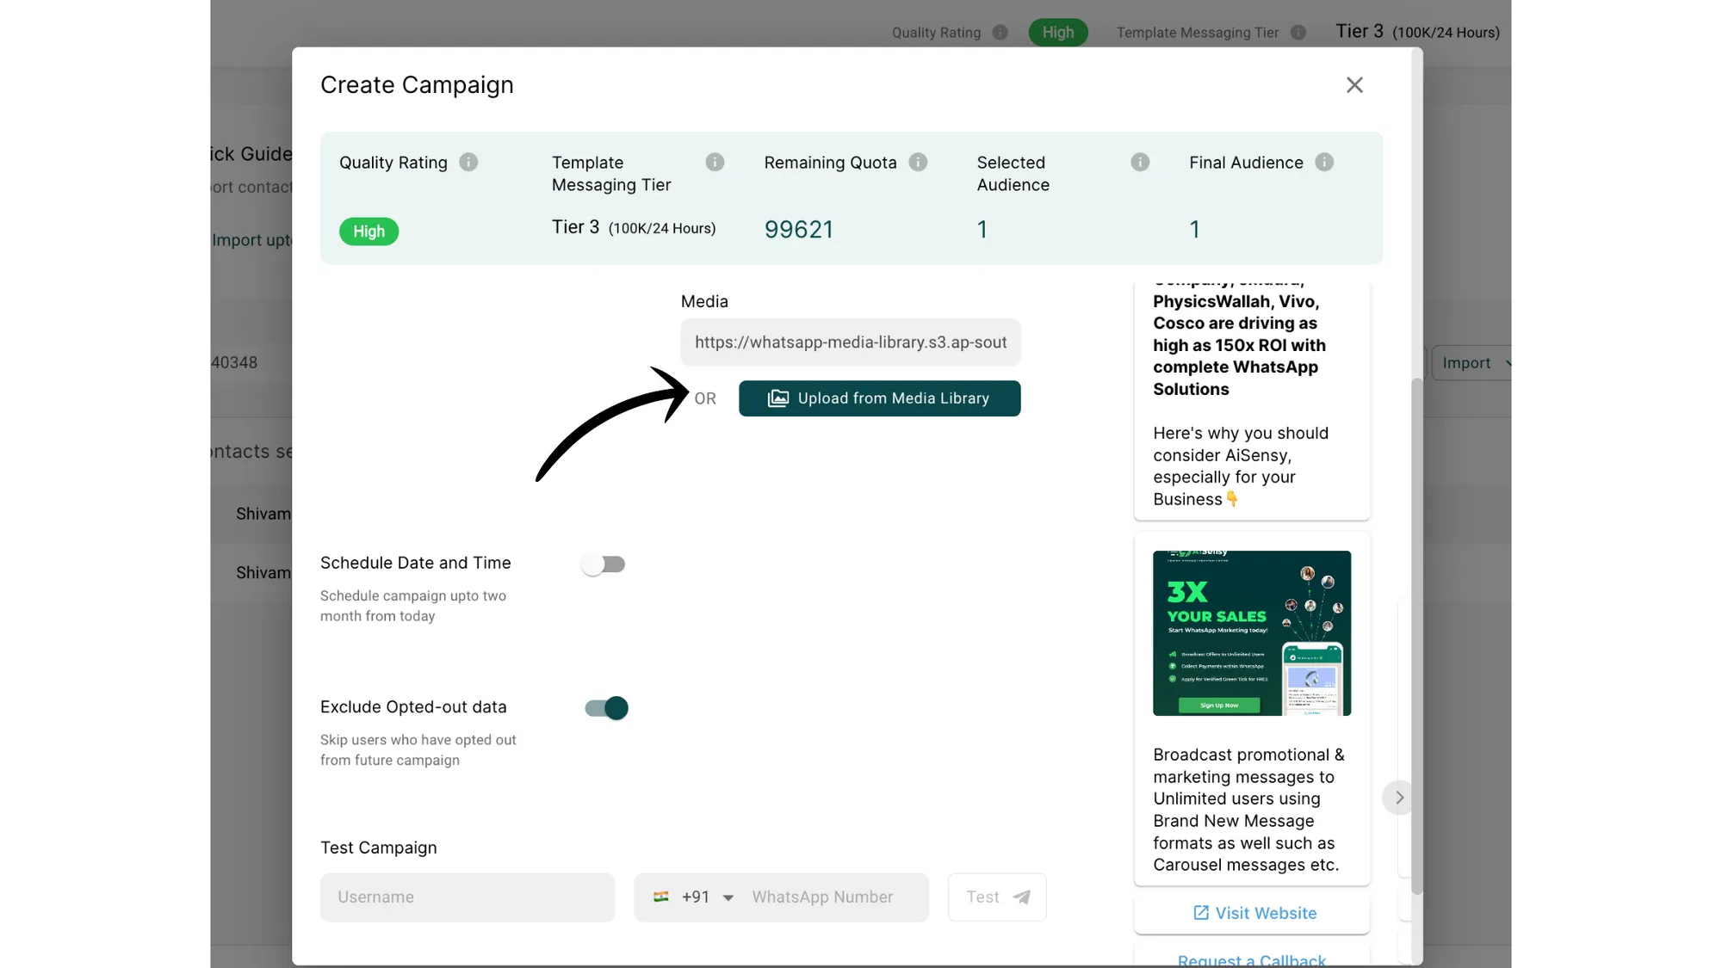
Task: Click the Username input field
Action: tap(468, 897)
